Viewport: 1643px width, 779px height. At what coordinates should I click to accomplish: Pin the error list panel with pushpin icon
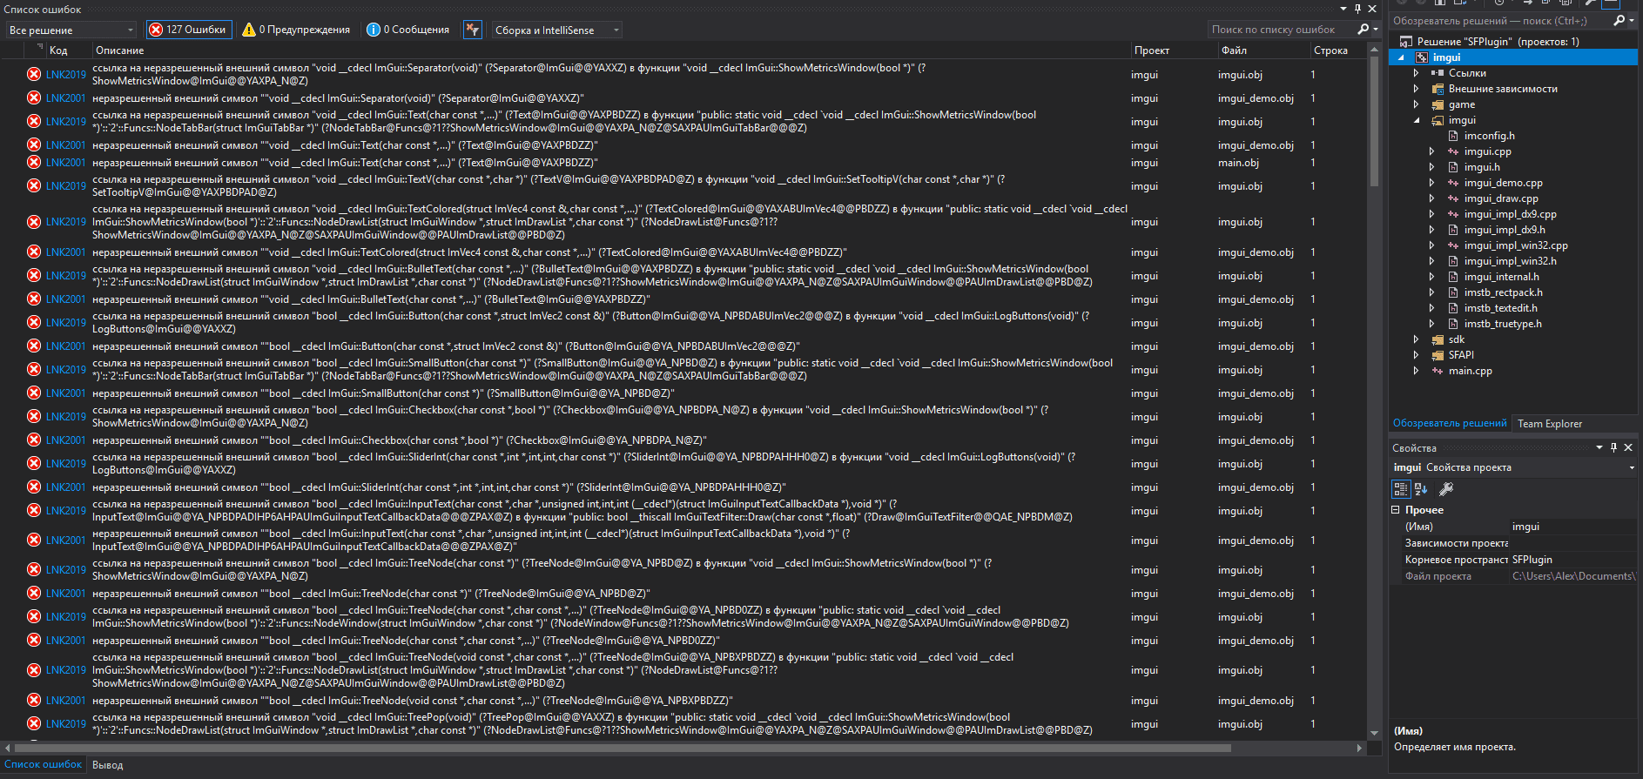pyautogui.click(x=1357, y=9)
